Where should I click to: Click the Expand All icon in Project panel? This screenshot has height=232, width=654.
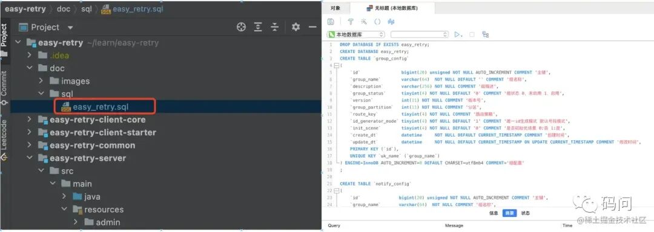pyautogui.click(x=258, y=27)
